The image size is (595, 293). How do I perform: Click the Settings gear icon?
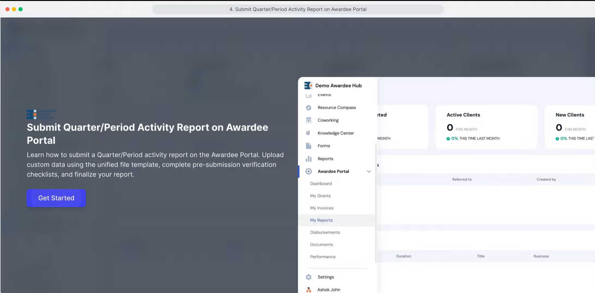(x=309, y=277)
